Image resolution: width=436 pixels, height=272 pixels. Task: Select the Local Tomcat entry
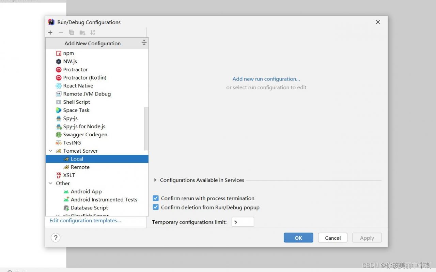(97, 159)
